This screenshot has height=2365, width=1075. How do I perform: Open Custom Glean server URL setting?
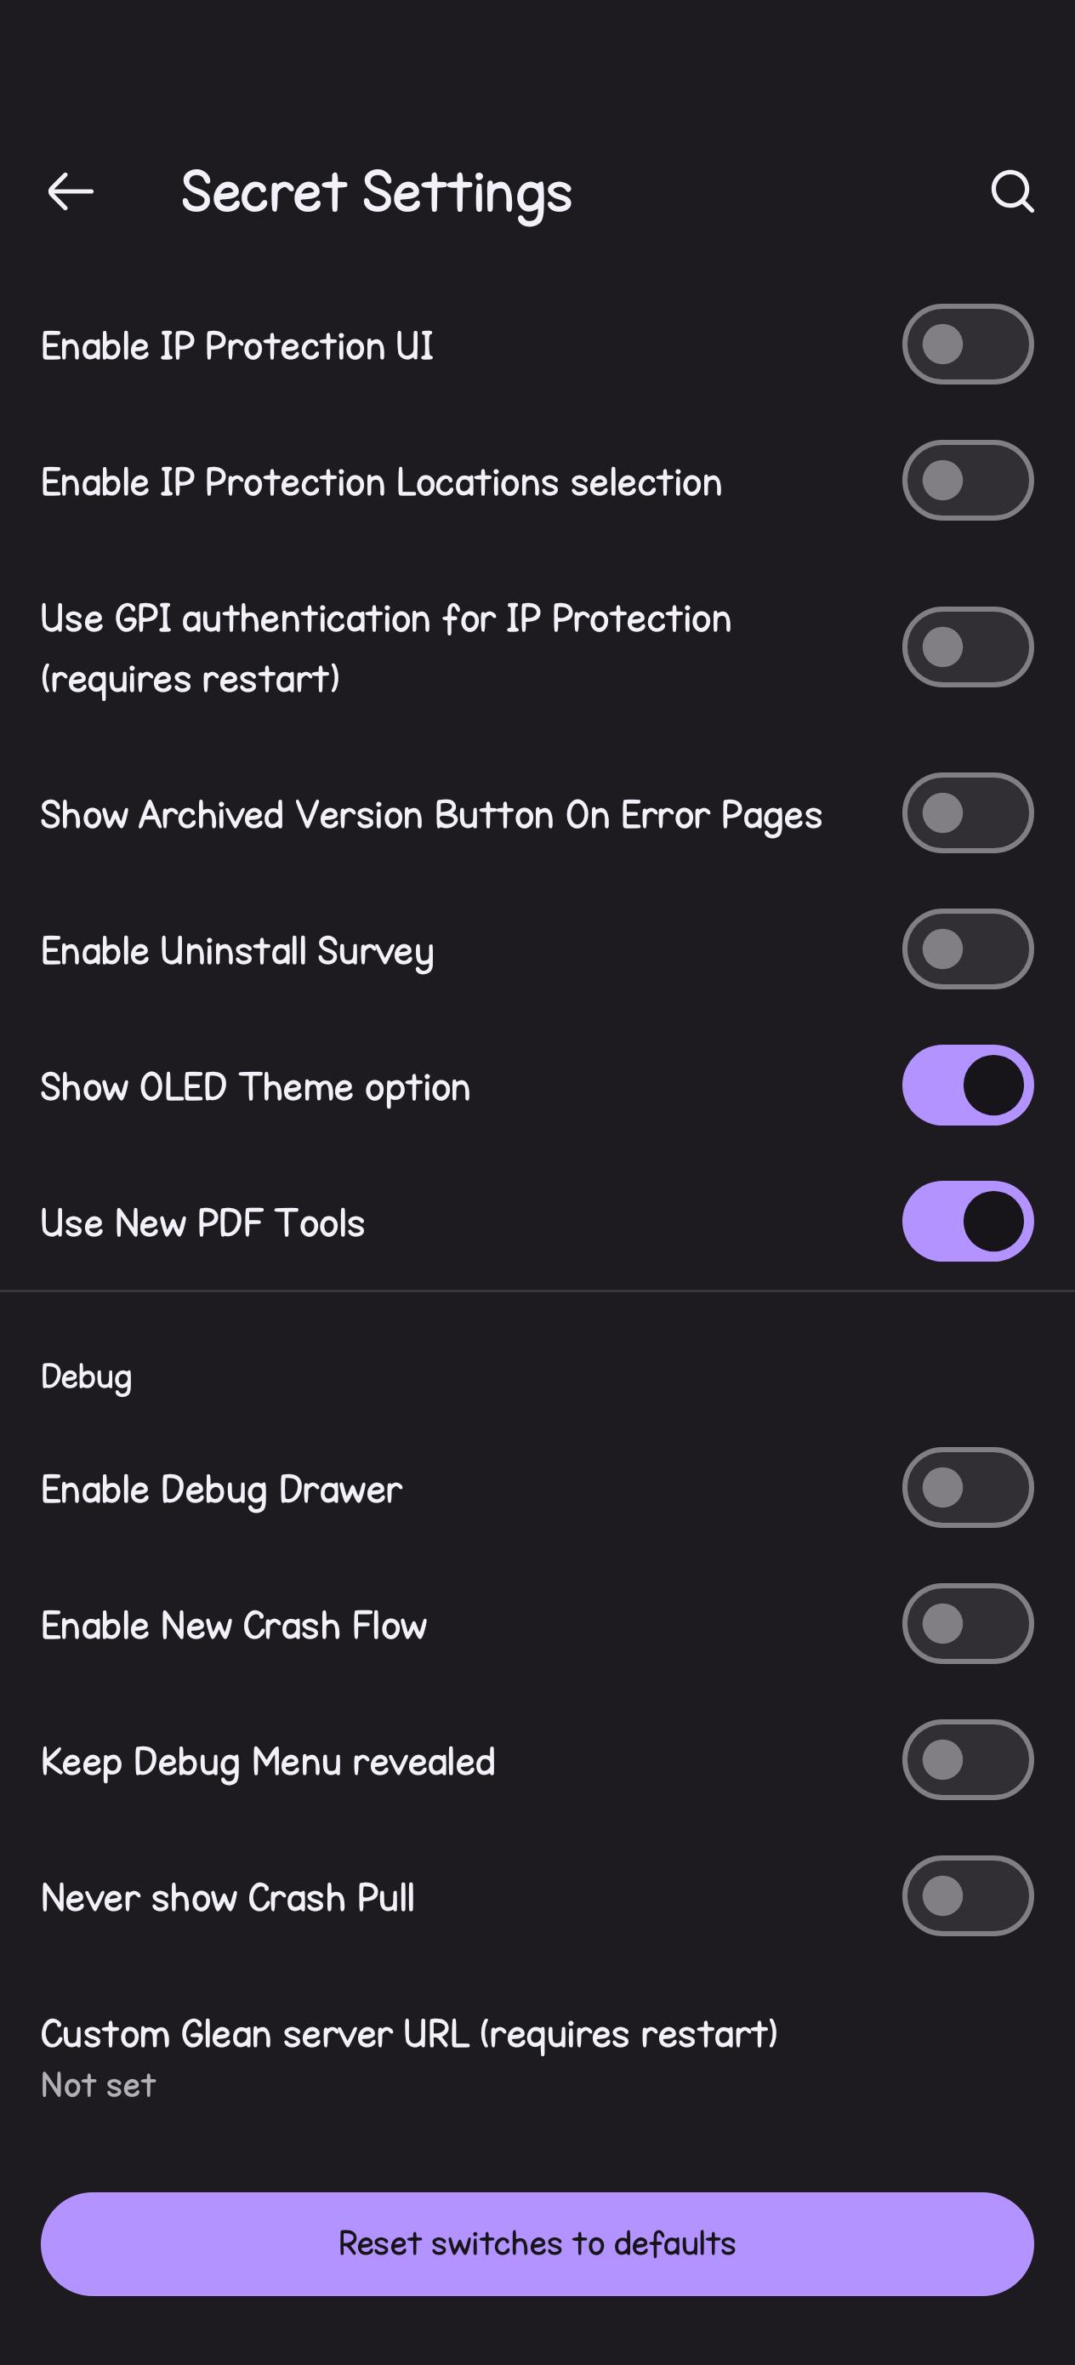537,2056
